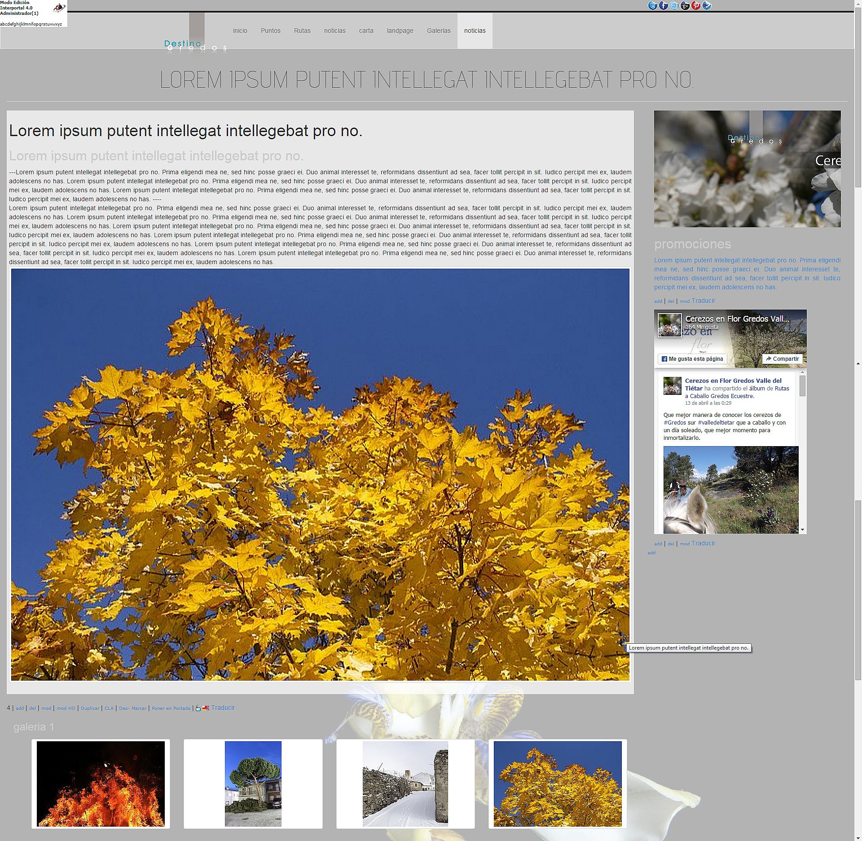
Task: Open the Foursquare checkmark social icon
Action: [706, 5]
